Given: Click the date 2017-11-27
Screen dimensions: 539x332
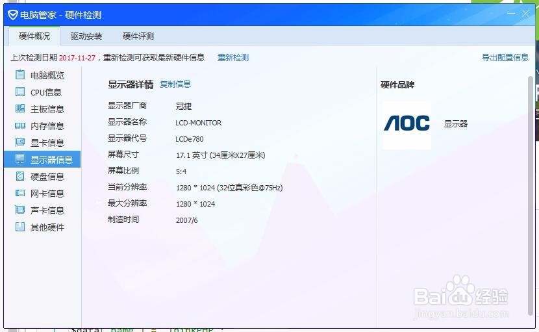Looking at the screenshot, I should pyautogui.click(x=77, y=58).
